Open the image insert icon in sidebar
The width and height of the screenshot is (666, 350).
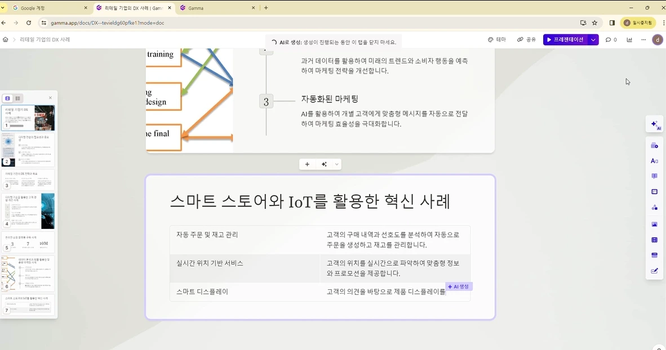tap(655, 224)
